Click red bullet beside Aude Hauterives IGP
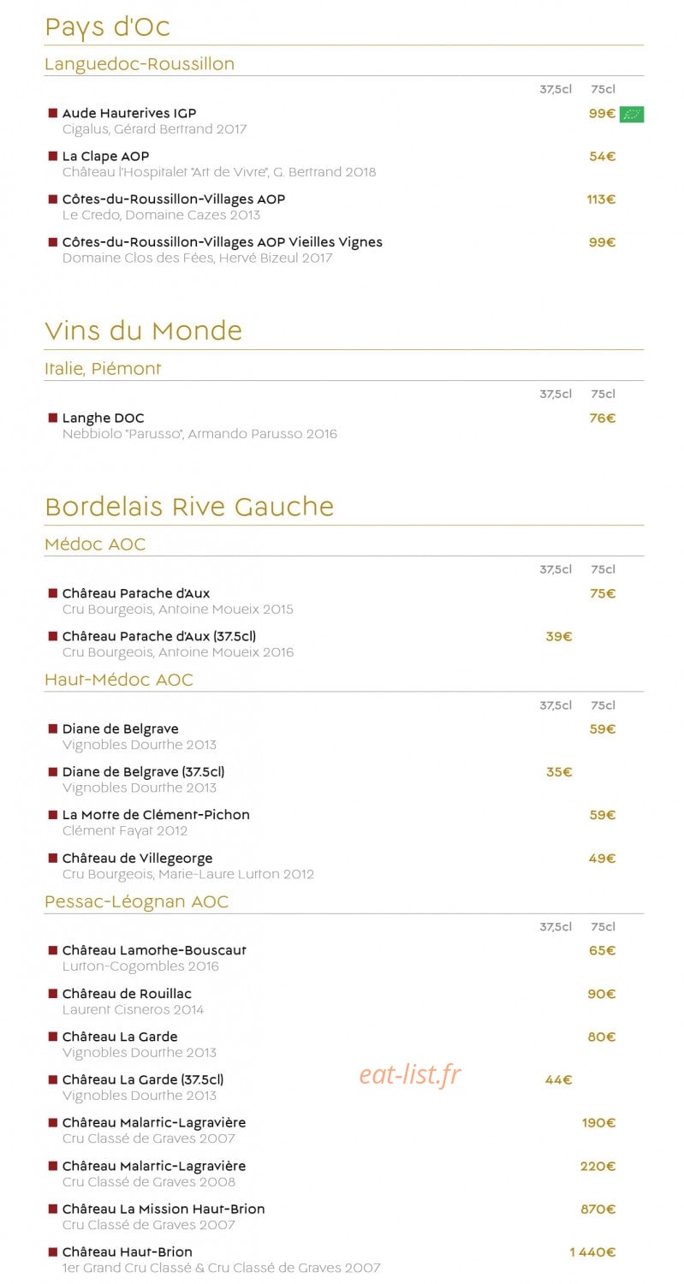The height and width of the screenshot is (1284, 684). [x=52, y=113]
